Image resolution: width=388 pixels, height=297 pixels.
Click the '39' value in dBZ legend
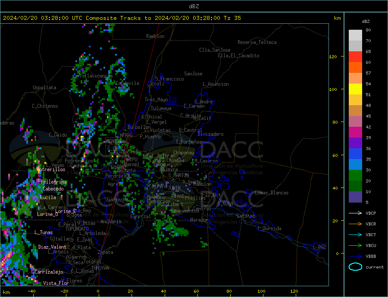coord(368,138)
